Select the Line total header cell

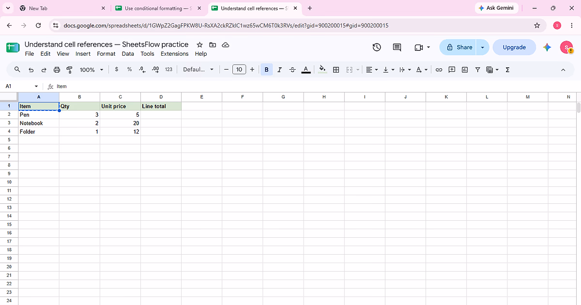161,107
